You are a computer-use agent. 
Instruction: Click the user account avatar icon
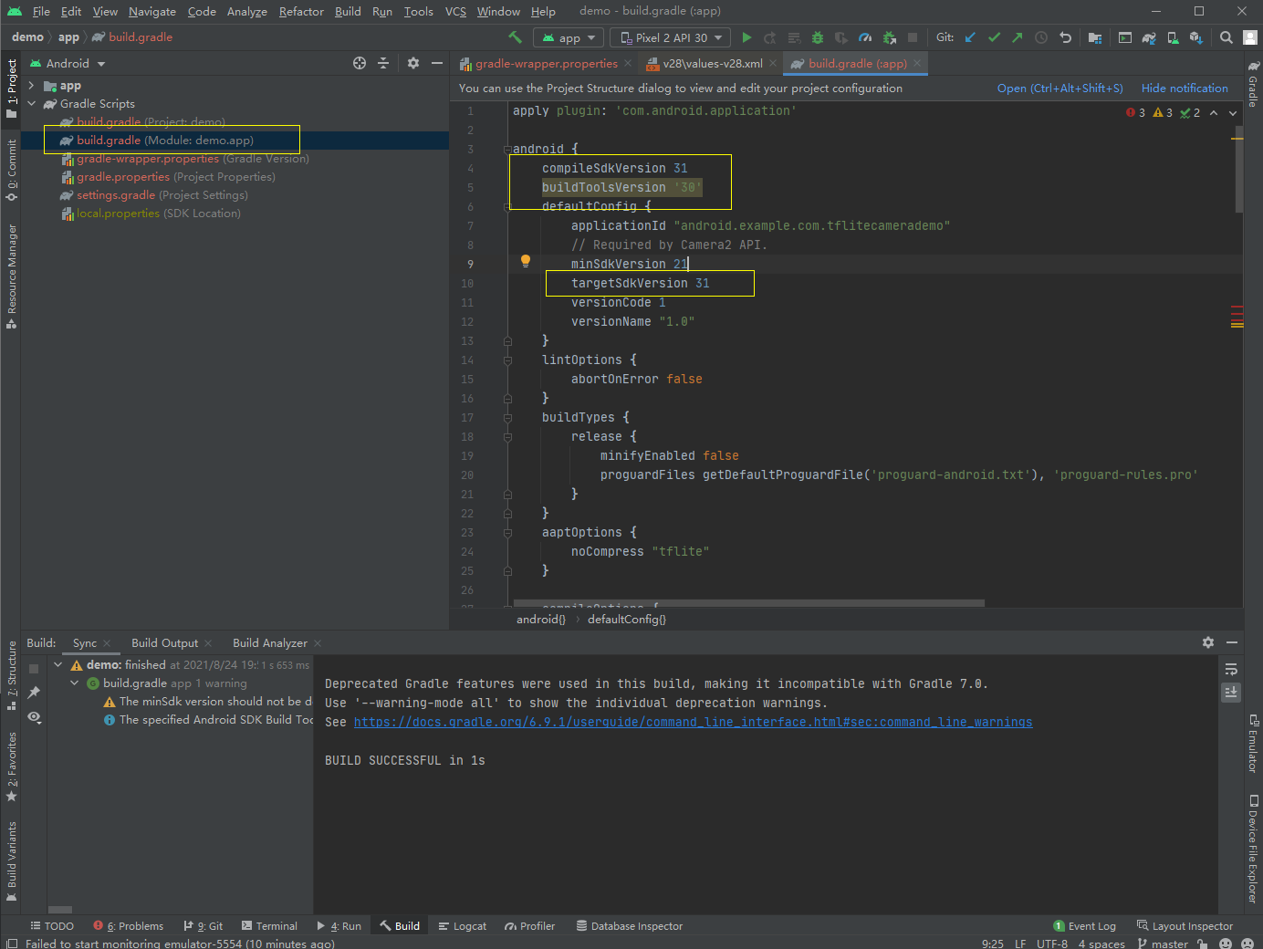(1250, 37)
